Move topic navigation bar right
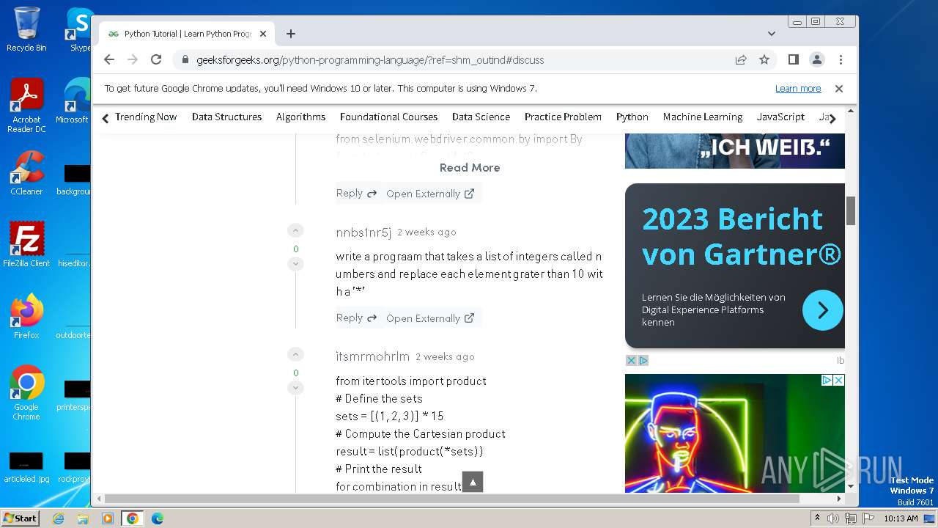 pyautogui.click(x=832, y=118)
